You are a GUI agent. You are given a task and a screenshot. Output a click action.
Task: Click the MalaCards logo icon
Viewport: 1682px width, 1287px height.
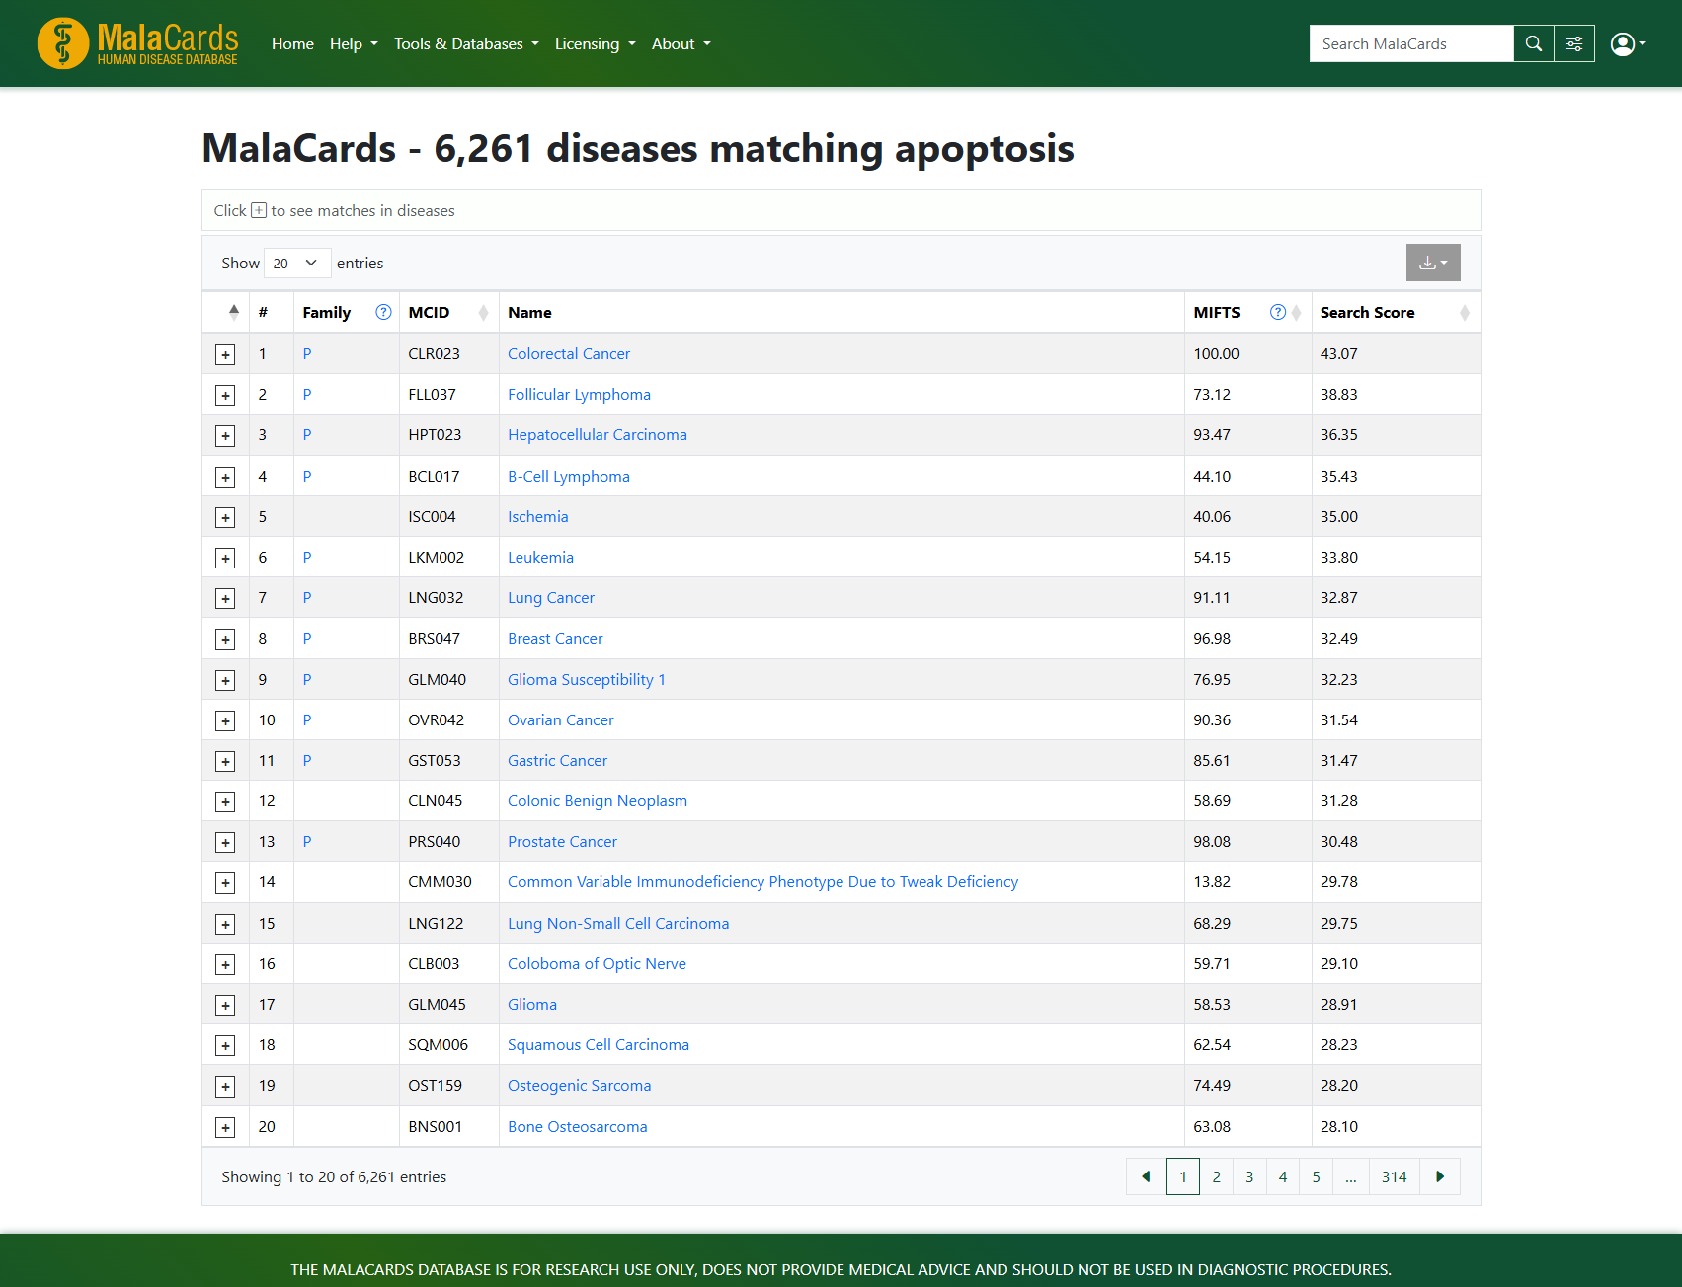tap(62, 43)
